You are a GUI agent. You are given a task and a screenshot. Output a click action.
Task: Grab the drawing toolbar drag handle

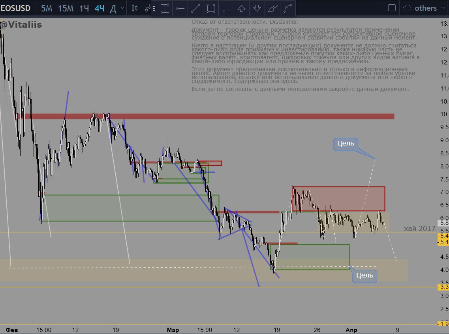(x=154, y=8)
